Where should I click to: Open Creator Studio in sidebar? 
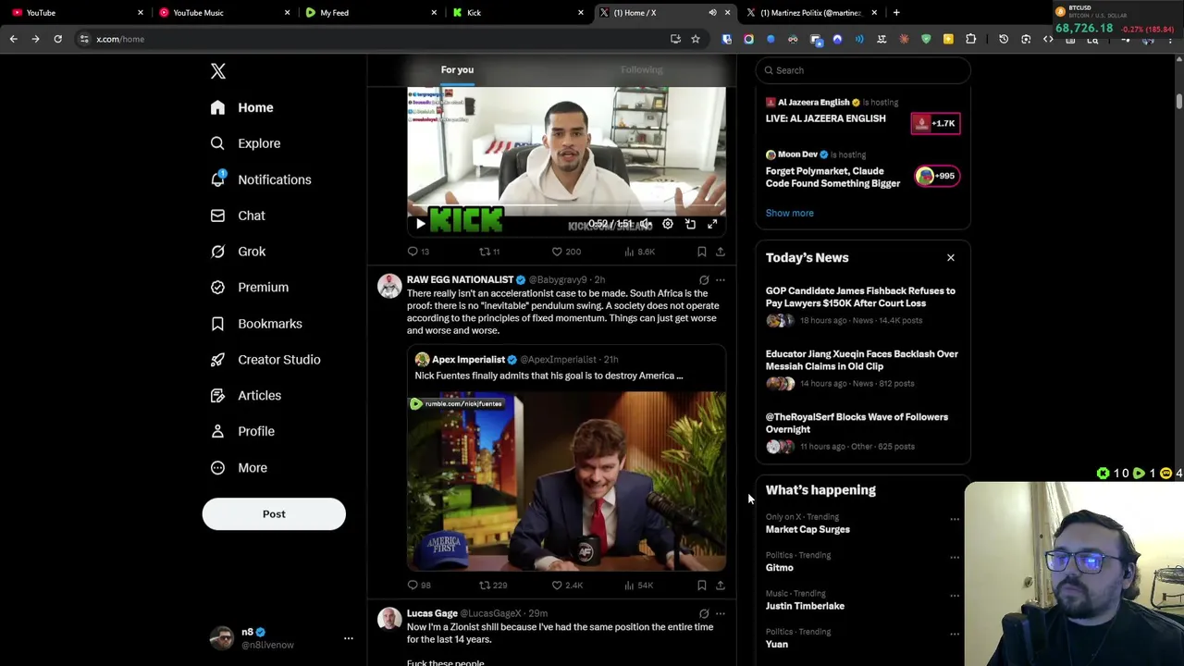(265, 359)
